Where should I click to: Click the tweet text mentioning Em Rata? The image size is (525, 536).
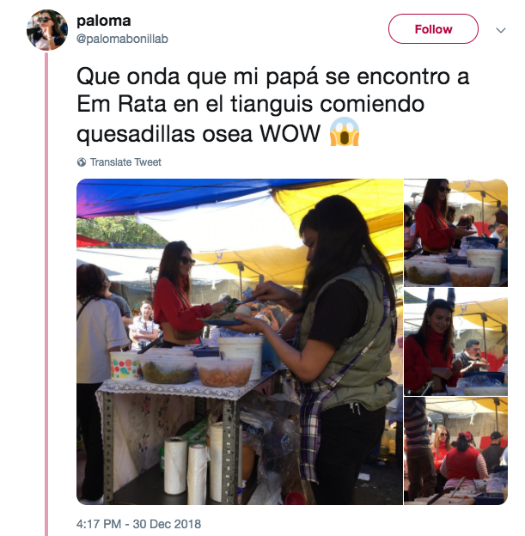272,105
